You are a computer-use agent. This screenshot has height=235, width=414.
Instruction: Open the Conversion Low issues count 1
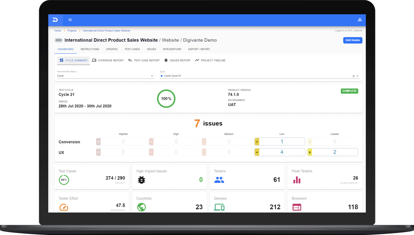tap(282, 142)
